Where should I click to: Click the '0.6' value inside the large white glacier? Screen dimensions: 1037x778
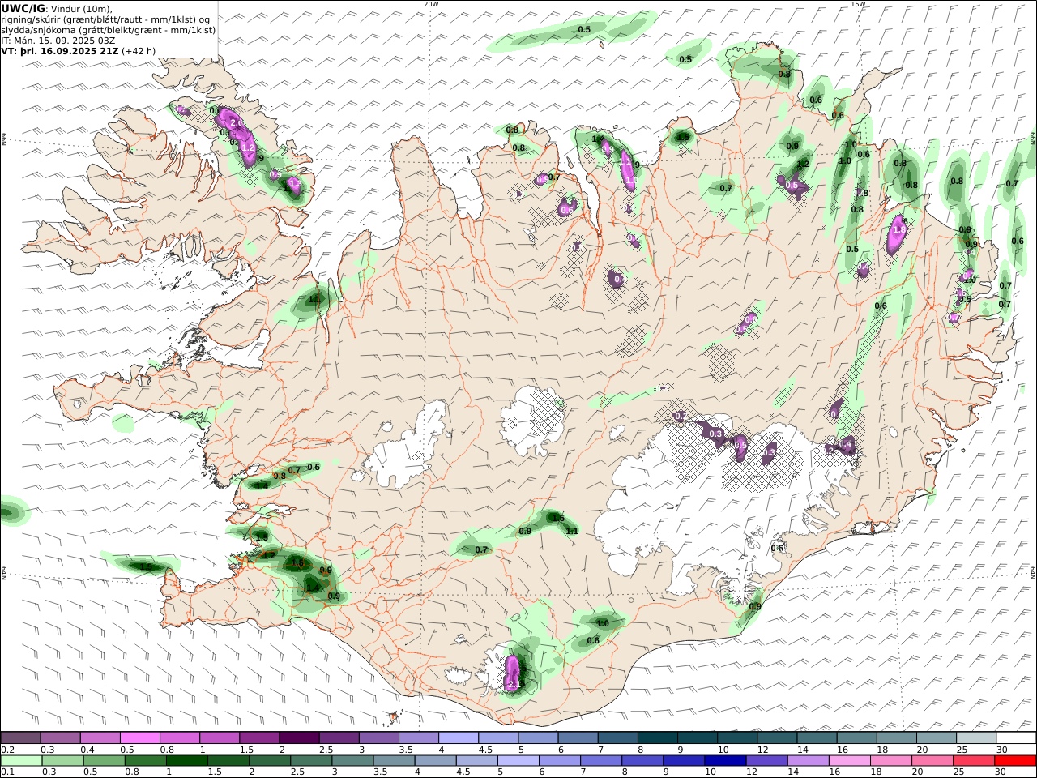[x=778, y=548]
